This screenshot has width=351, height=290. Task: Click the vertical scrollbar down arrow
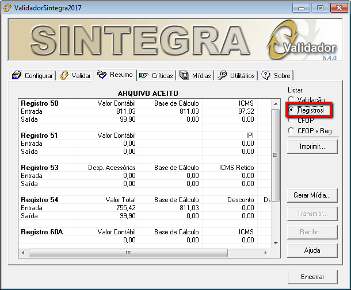pyautogui.click(x=276, y=243)
